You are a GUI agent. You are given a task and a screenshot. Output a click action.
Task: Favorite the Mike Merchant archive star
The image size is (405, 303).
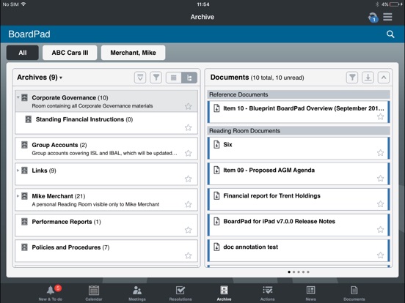189,204
